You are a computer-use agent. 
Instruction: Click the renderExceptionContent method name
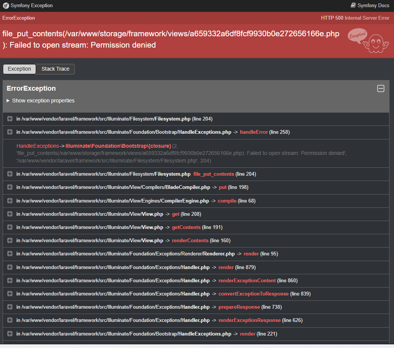coord(247,281)
